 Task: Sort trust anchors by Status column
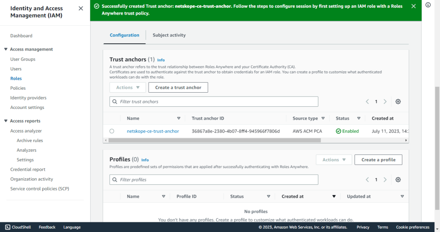359,118
